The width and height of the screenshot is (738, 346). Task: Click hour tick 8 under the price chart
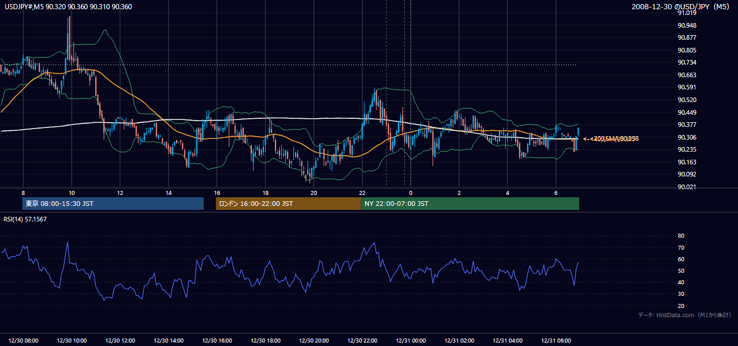click(23, 193)
